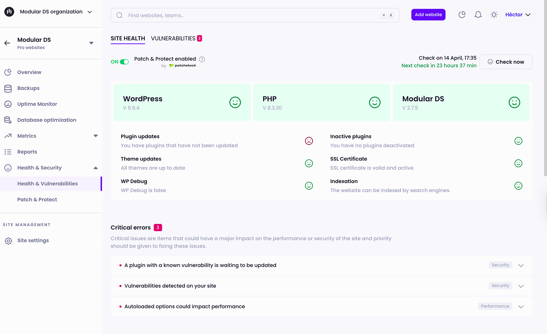
Task: Turn off the Patch & Protect ON switch
Action: click(x=124, y=62)
